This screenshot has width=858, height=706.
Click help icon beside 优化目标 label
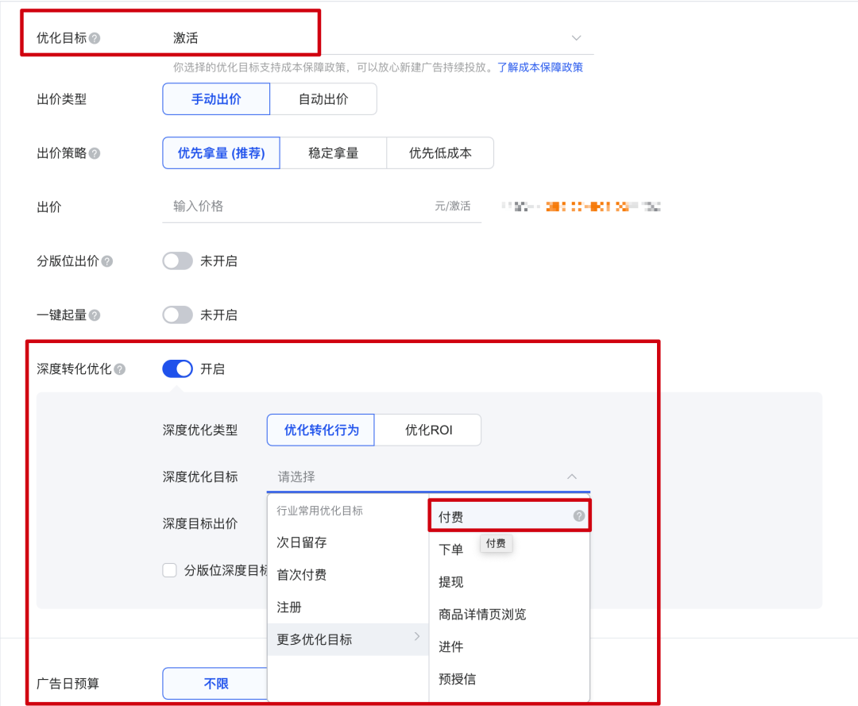[95, 38]
